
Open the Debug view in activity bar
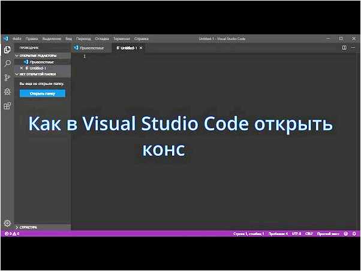(x=7, y=92)
